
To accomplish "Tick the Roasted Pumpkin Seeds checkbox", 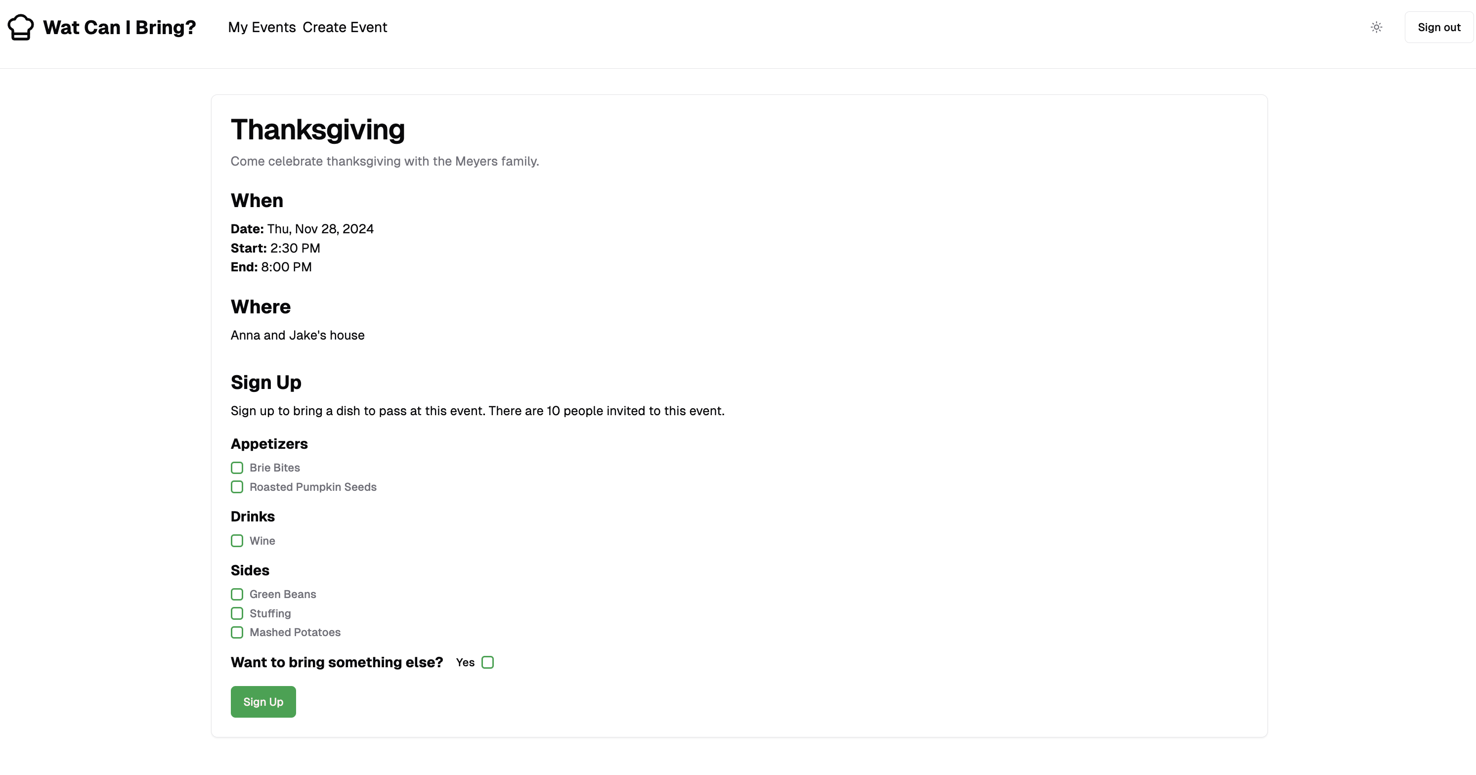I will pos(237,487).
